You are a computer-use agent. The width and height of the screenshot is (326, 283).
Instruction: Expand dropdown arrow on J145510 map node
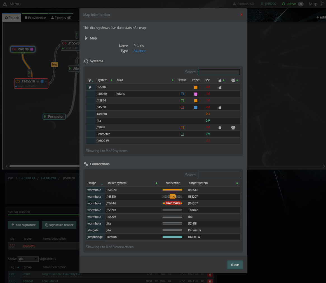point(46,81)
